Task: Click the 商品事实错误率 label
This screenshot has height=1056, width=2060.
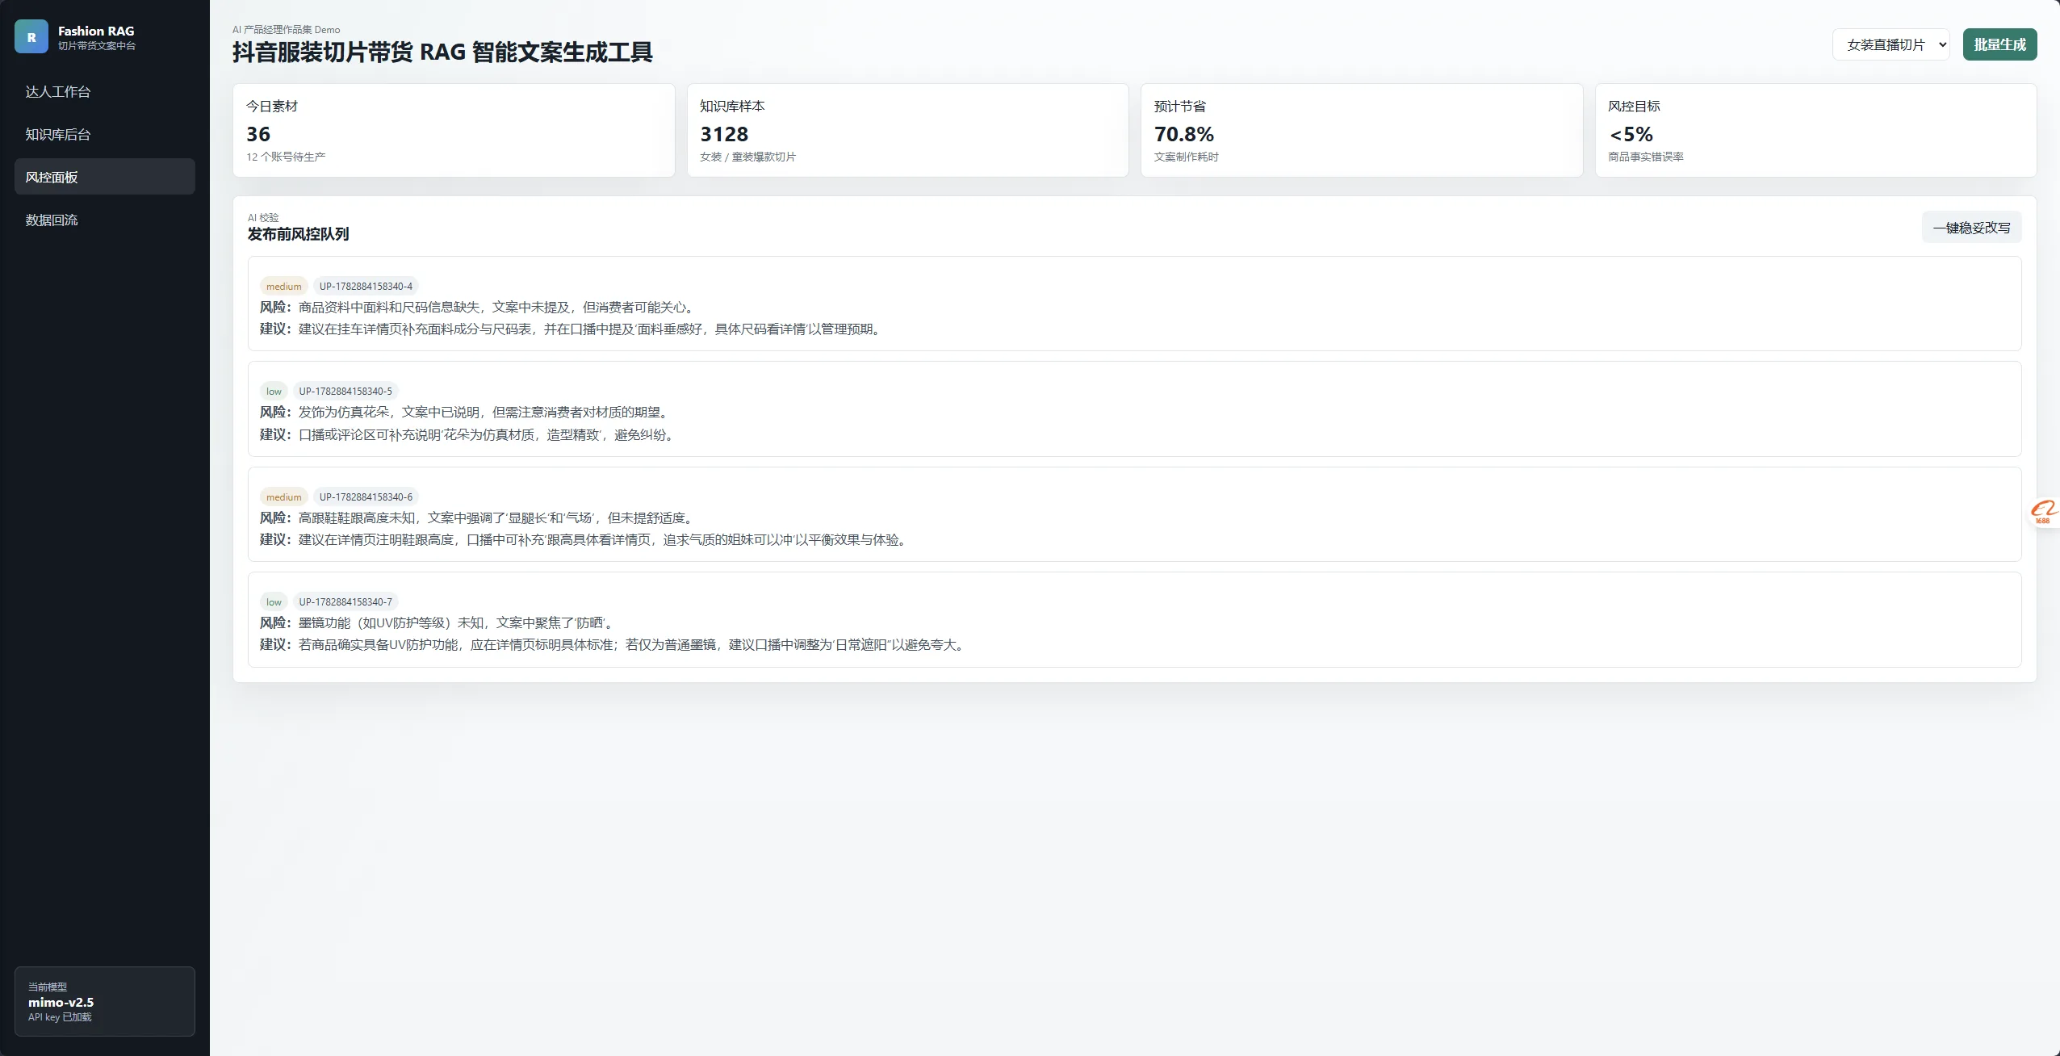Action: (x=1645, y=157)
